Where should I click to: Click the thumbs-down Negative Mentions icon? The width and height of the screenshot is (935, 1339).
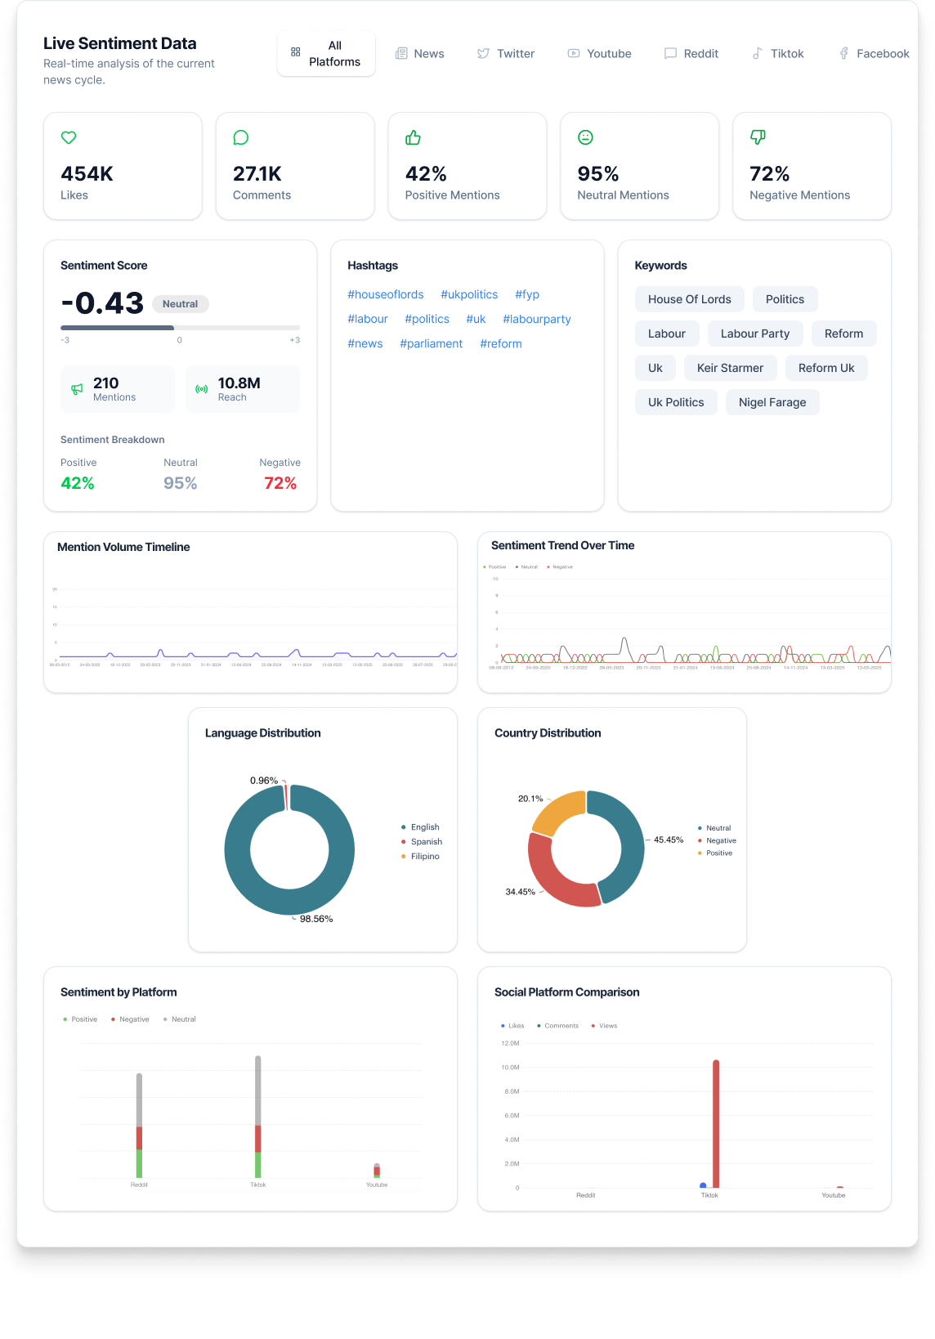pyautogui.click(x=758, y=138)
